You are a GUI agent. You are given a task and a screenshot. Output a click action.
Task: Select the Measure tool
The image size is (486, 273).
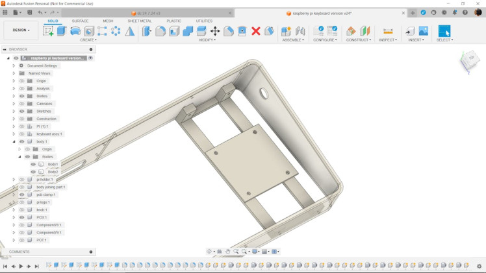pyautogui.click(x=388, y=31)
